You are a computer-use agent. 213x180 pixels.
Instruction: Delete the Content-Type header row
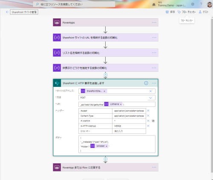(148, 115)
